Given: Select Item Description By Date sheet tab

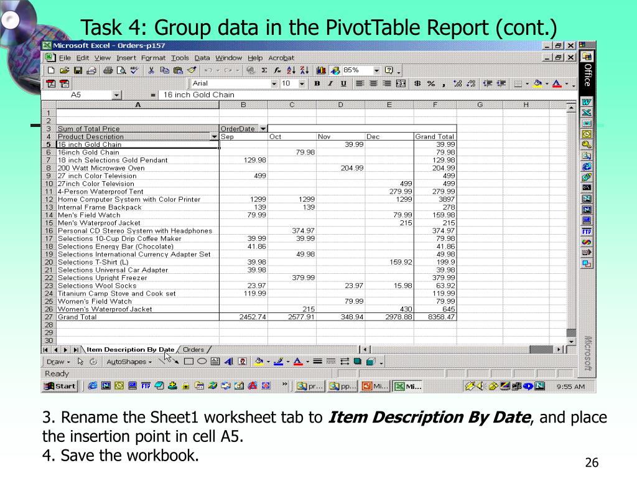Looking at the screenshot, I should (131, 350).
